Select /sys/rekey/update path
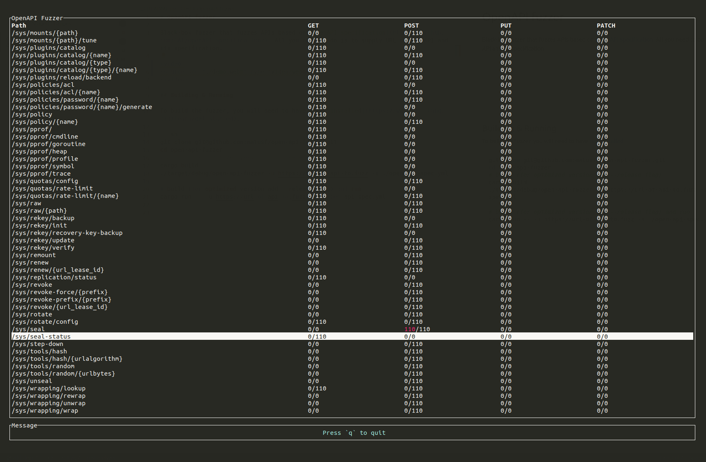Viewport: 706px width, 462px height. point(43,240)
